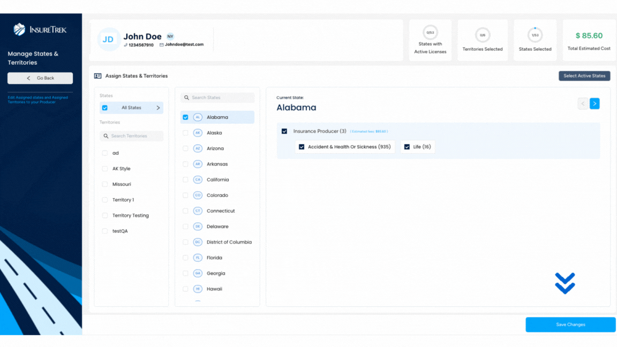The image size is (617, 347).
Task: Select Georgia in the states list
Action: tap(216, 273)
